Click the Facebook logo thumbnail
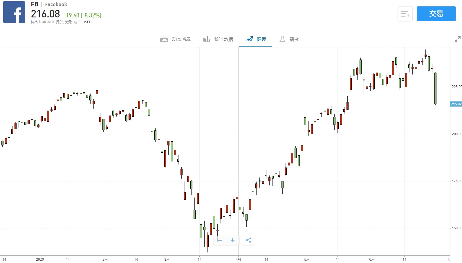The width and height of the screenshot is (462, 263). tap(14, 12)
